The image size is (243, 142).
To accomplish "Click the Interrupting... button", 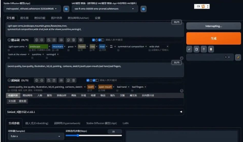I will [214, 26].
